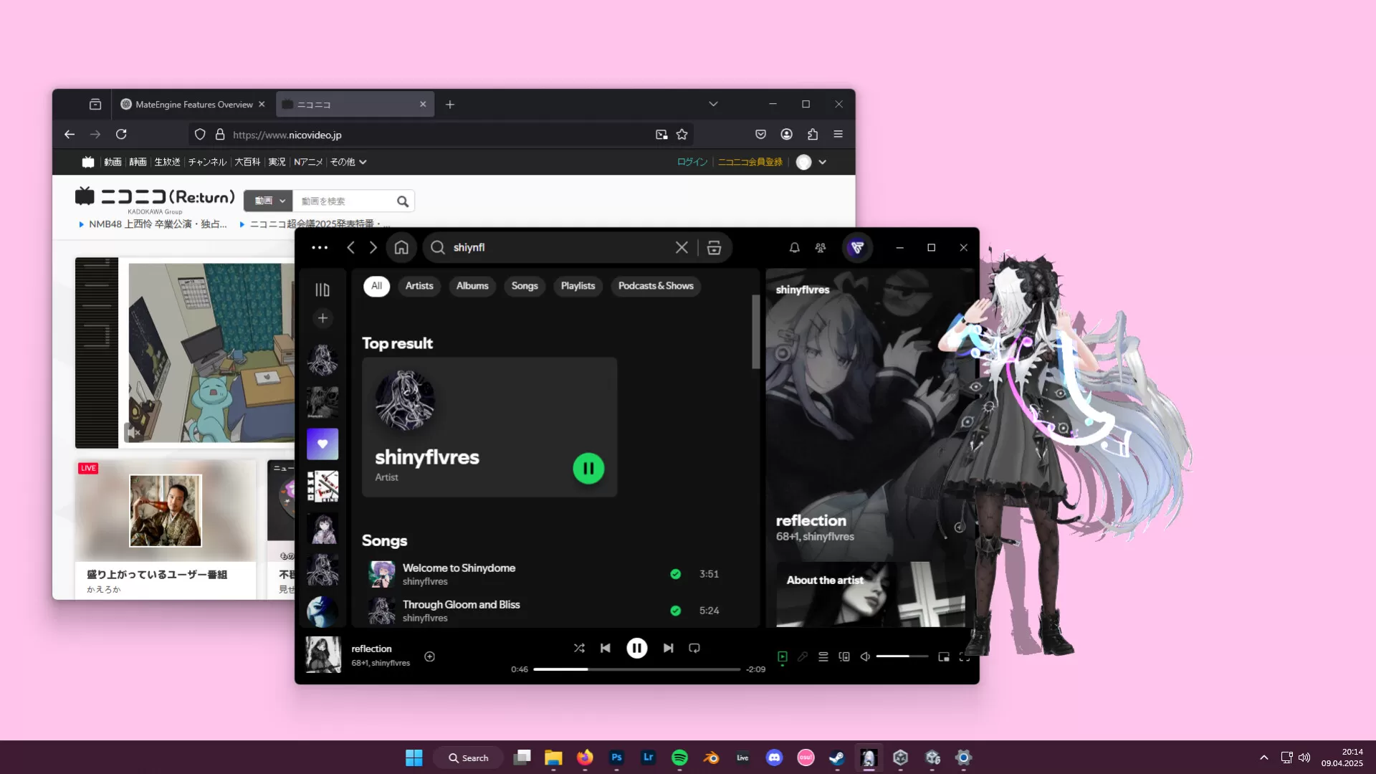1376x774 pixels.
Task: Open Spotify Home page
Action: (401, 247)
